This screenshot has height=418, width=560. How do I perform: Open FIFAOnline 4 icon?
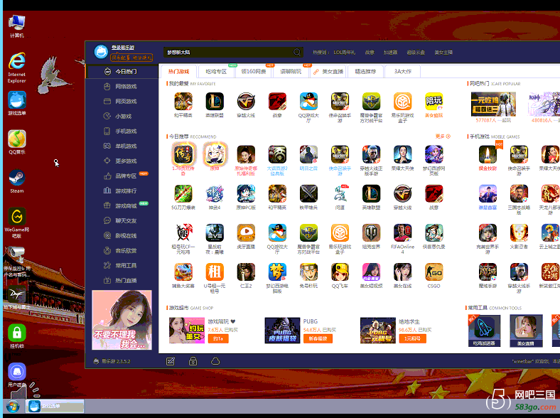[402, 233]
